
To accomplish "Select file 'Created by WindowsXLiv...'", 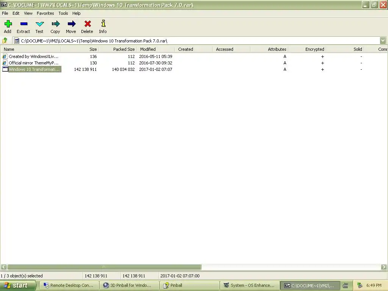I will point(34,56).
